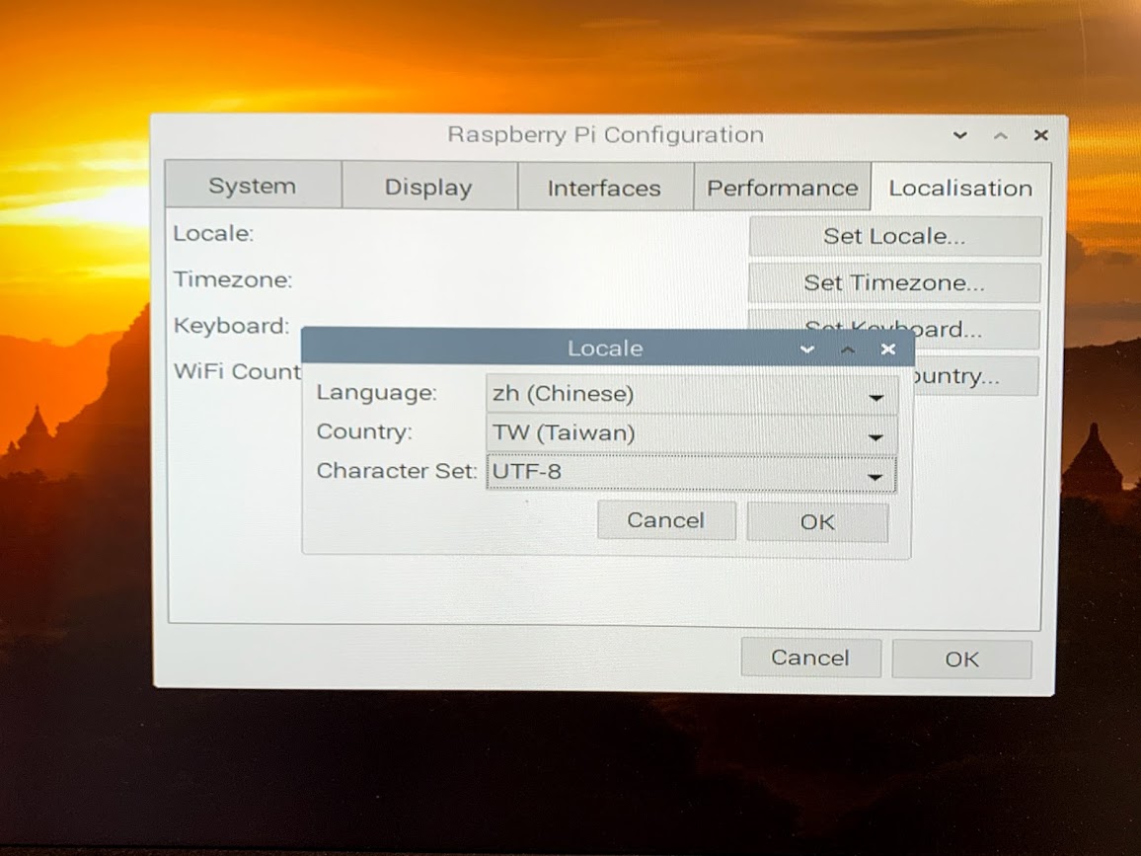Image resolution: width=1141 pixels, height=856 pixels.
Task: Click the Language: label in Locale dialog
Action: tap(377, 393)
